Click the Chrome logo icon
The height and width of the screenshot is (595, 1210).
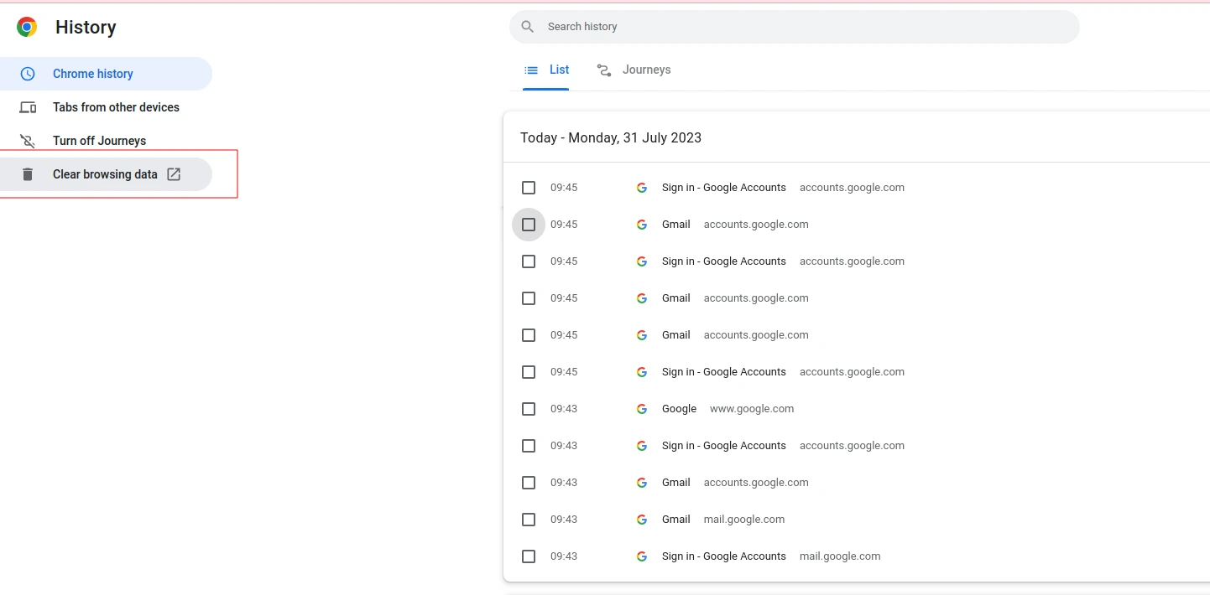27,27
